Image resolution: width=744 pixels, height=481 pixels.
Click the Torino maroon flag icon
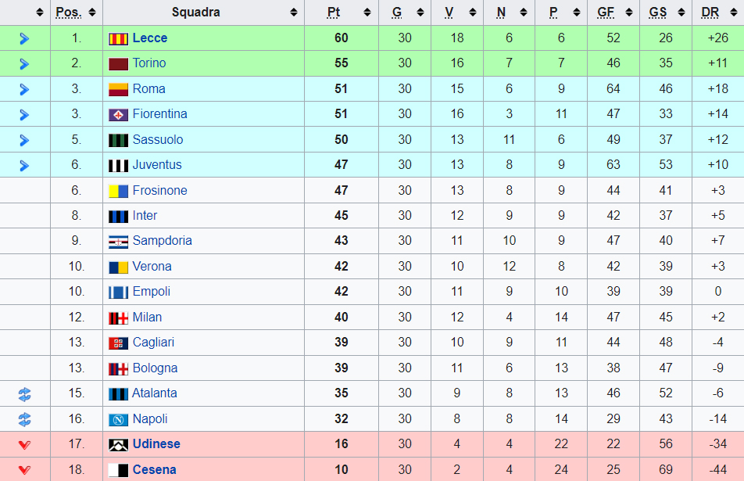pos(118,64)
